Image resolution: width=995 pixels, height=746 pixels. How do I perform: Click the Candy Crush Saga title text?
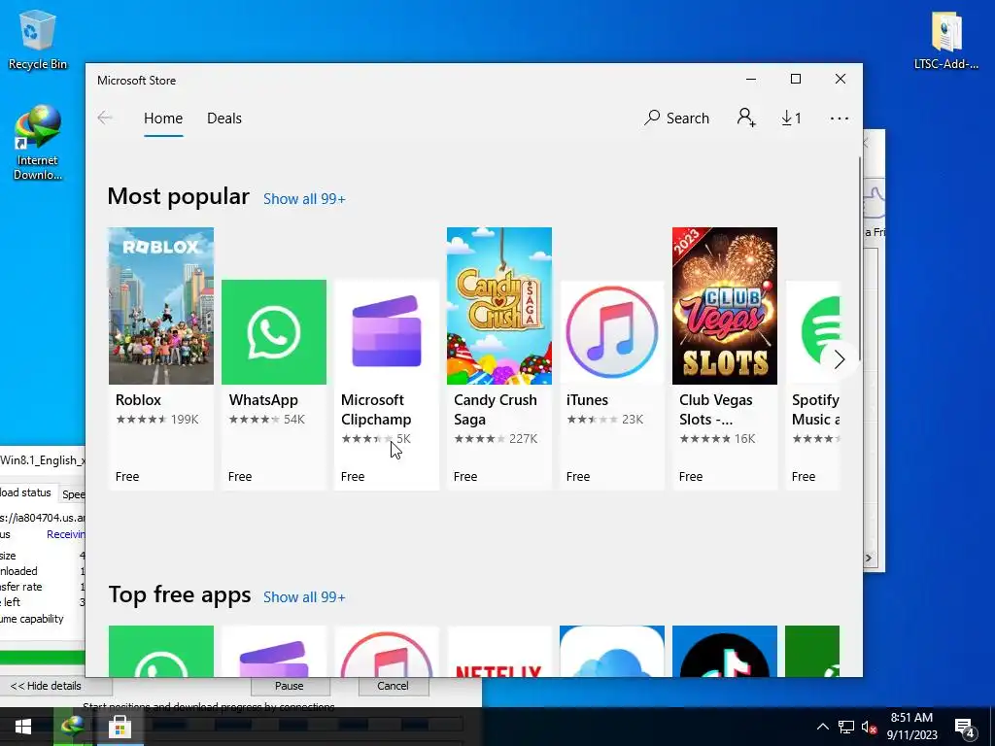[496, 410]
